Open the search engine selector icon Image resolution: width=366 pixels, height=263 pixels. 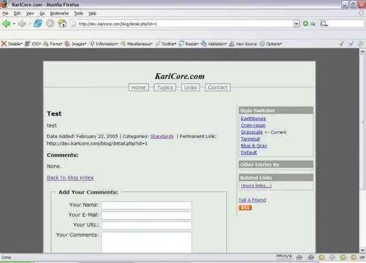tap(324, 23)
